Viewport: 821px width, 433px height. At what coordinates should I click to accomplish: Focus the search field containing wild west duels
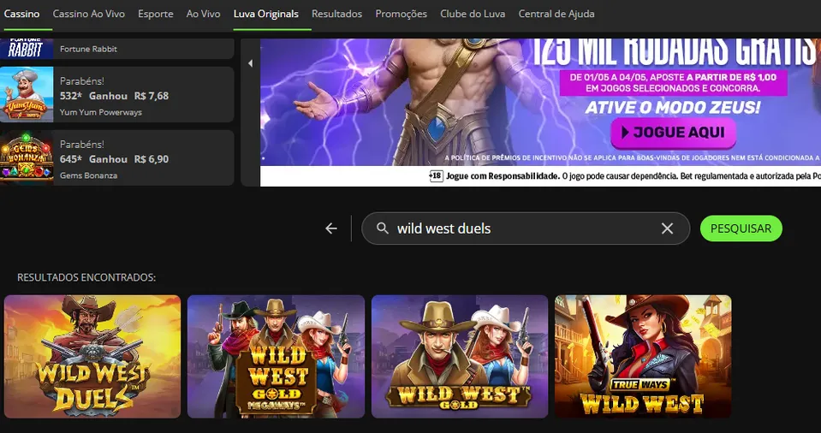[x=525, y=228]
